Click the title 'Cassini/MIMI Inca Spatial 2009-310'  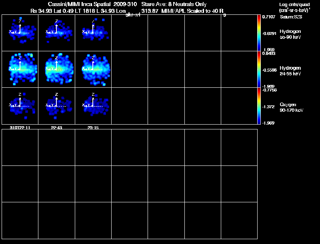pyautogui.click(x=92, y=4)
